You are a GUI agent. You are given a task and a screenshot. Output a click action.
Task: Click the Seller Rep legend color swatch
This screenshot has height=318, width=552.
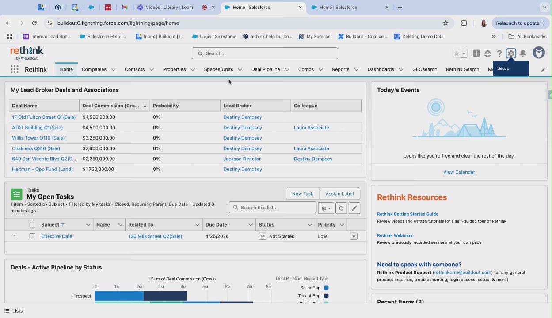[326, 288]
